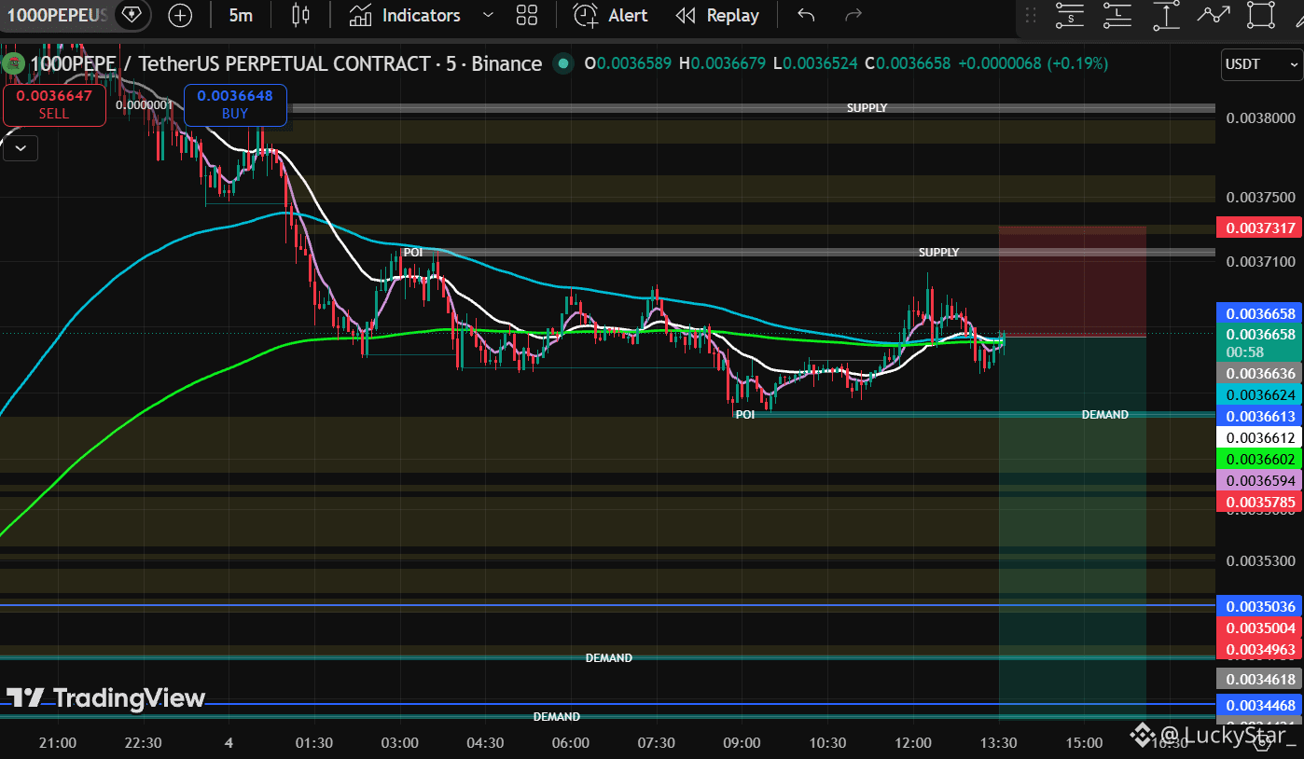Screen dimensions: 1304x759
Task: Click the undo arrow icon
Action: (x=807, y=15)
